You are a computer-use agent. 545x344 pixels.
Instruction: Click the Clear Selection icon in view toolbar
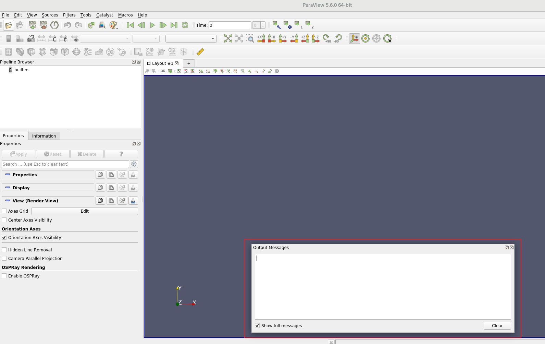pyautogui.click(x=277, y=71)
